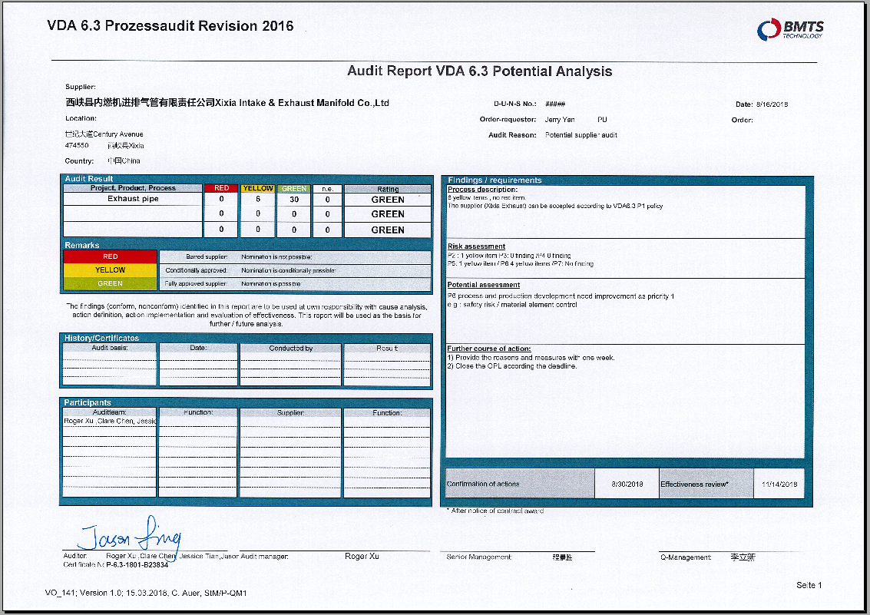The image size is (870, 615).
Task: Select the Exhaust pipe GREEN rating cell
Action: (x=387, y=200)
